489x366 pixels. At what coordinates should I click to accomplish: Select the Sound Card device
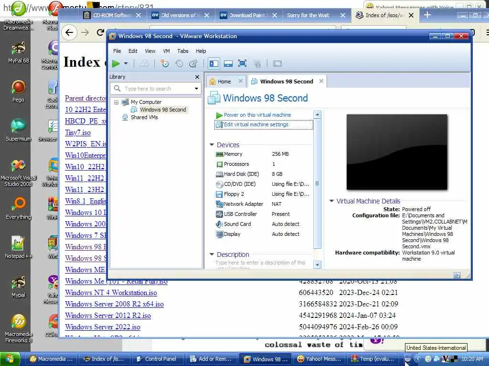point(263,224)
